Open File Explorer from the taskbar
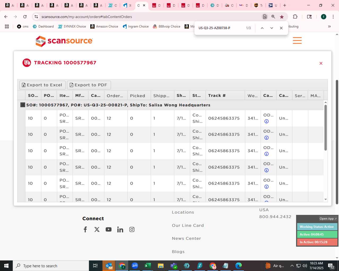This screenshot has height=271, width=339. (x=161, y=266)
